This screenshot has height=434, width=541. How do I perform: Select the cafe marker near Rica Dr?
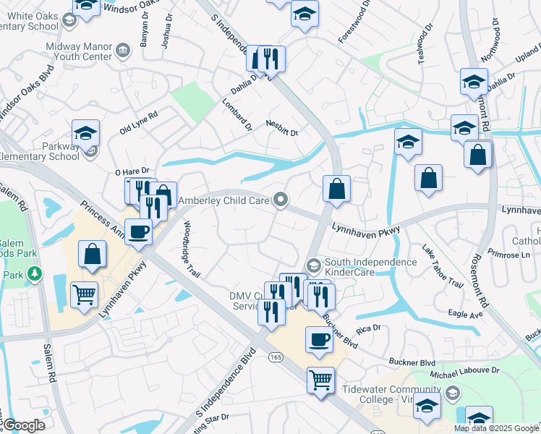coord(319,340)
